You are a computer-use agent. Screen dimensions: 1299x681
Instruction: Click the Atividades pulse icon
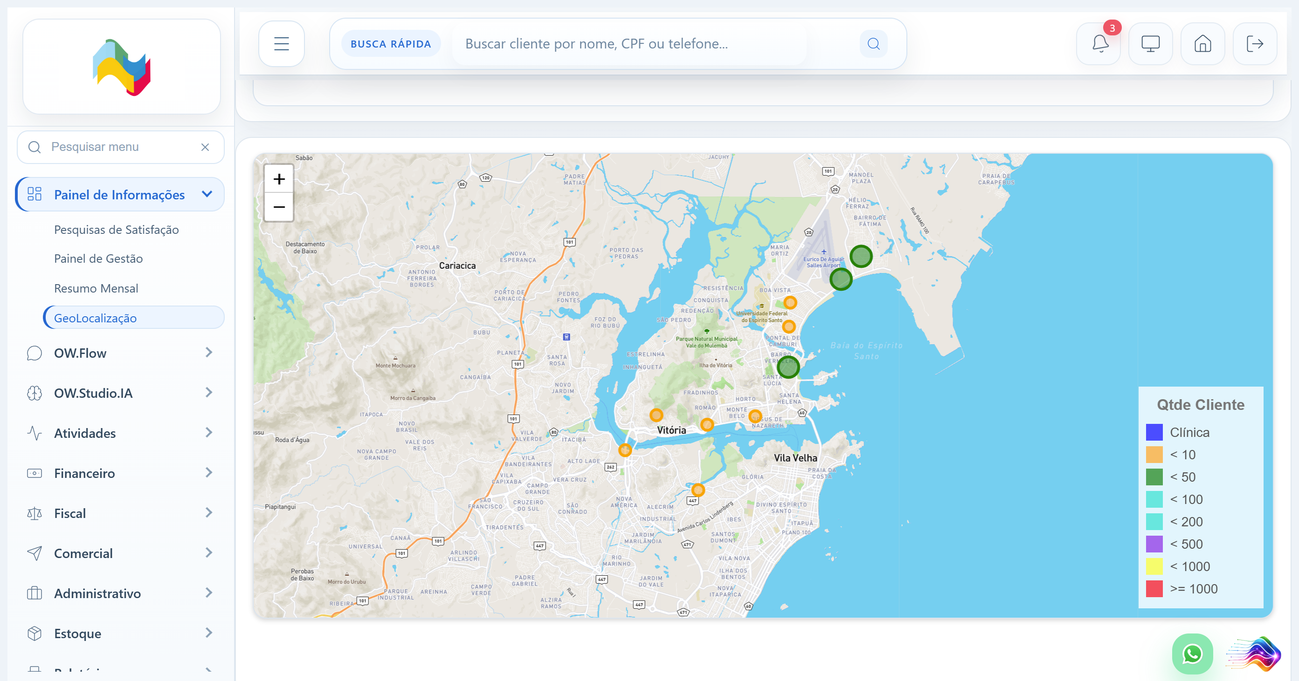tap(35, 433)
